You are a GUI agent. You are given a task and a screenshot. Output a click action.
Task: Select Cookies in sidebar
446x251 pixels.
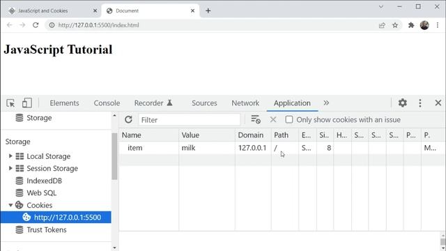click(39, 205)
